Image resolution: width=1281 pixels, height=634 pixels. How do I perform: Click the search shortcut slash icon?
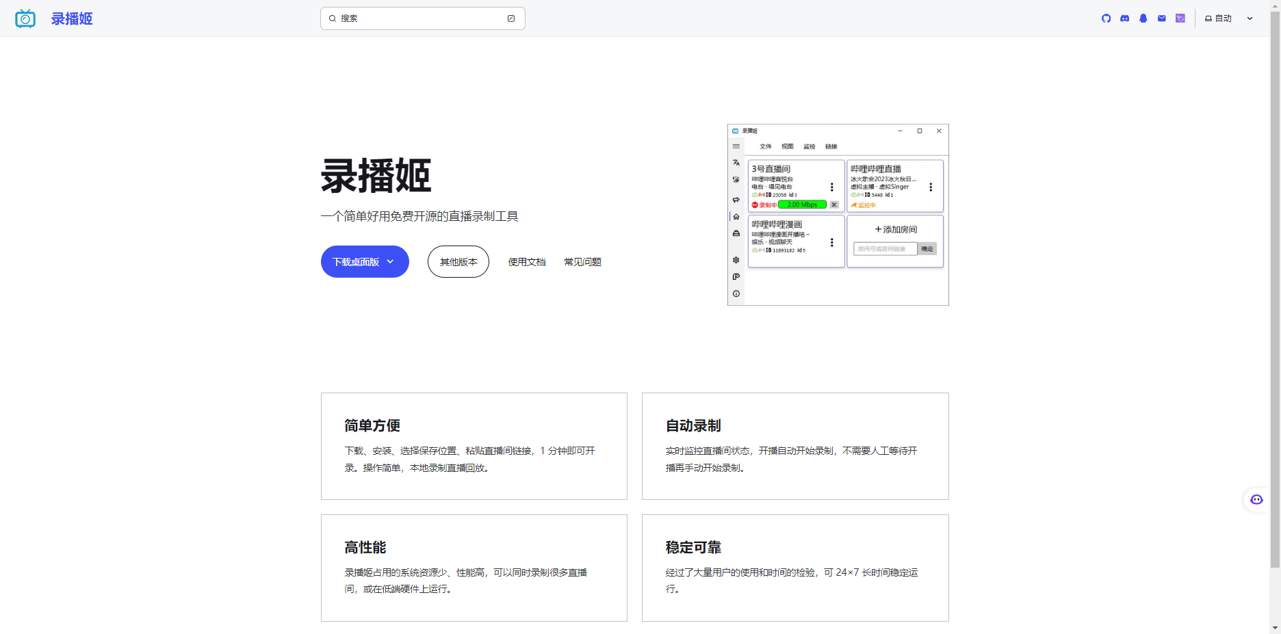click(511, 18)
